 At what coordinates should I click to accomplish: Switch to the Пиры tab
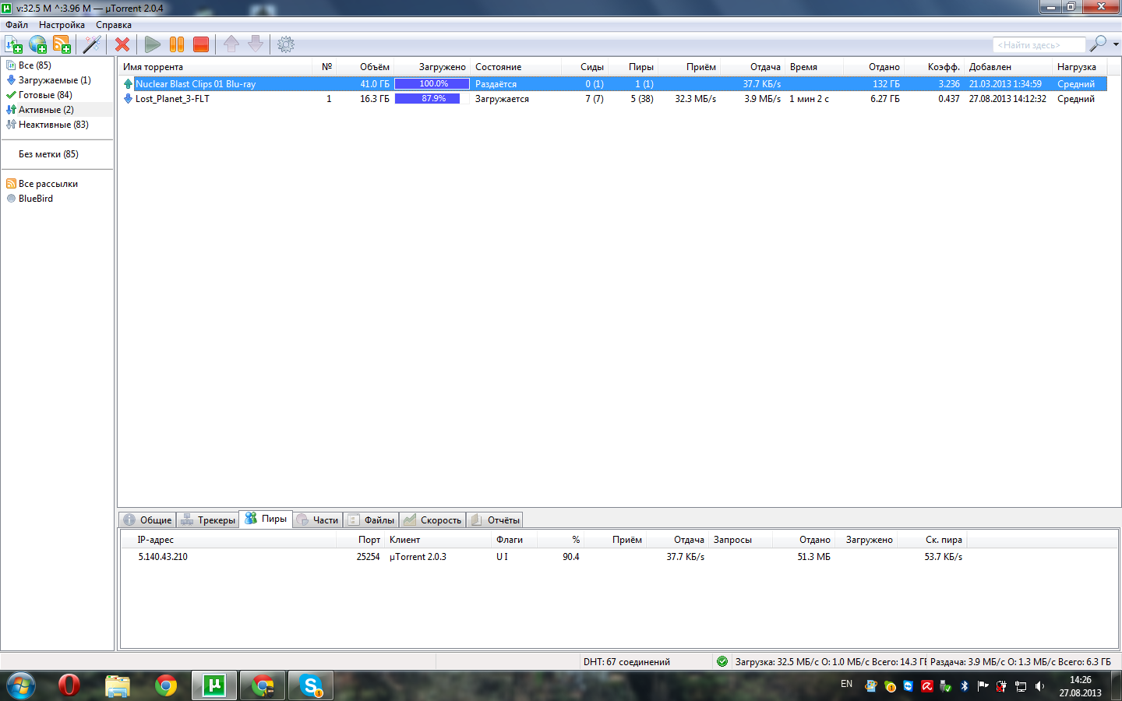click(266, 519)
